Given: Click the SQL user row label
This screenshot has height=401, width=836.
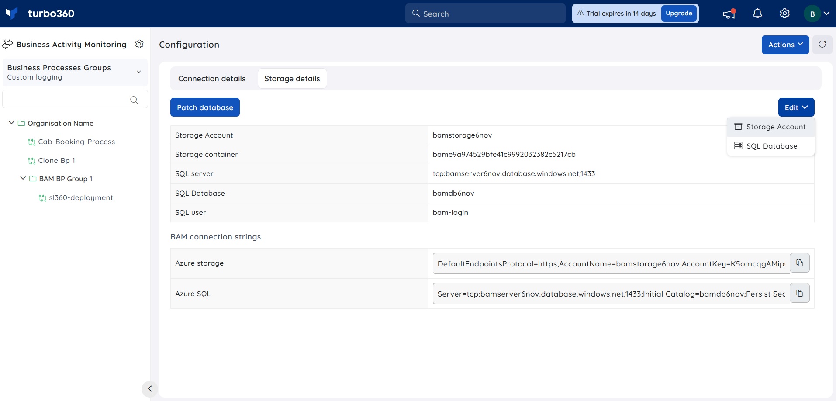Looking at the screenshot, I should tap(190, 213).
